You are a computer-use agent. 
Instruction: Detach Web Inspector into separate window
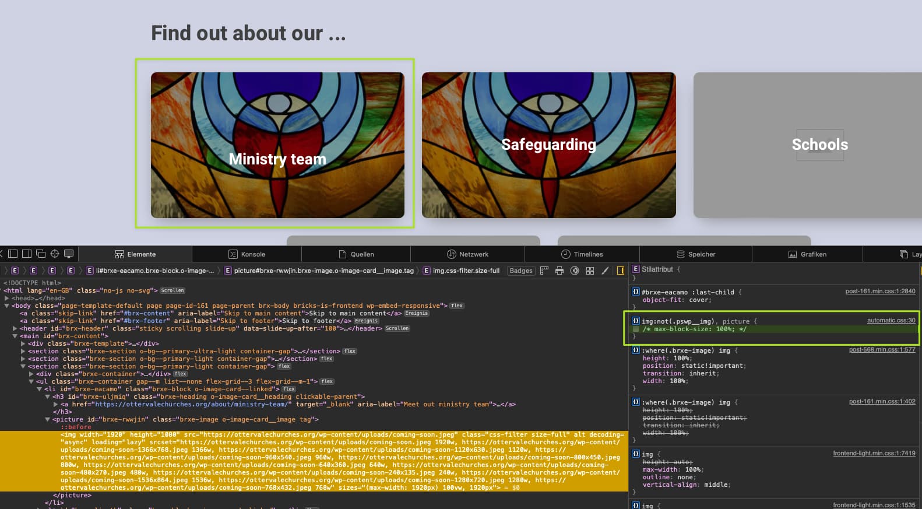pos(41,254)
